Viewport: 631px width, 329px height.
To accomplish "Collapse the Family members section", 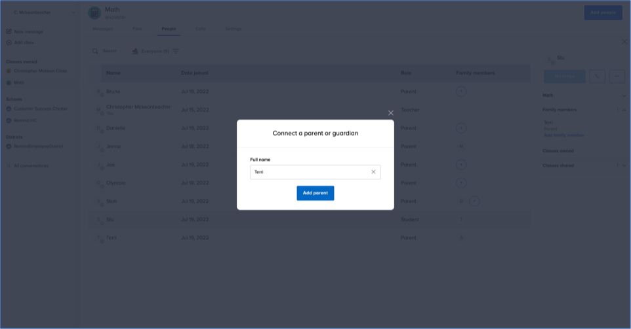I will (624, 110).
